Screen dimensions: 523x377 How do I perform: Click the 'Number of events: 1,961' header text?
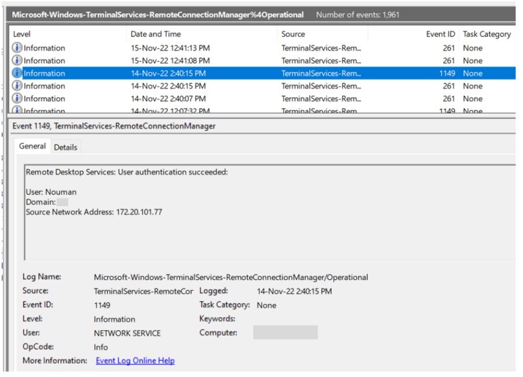click(x=357, y=14)
